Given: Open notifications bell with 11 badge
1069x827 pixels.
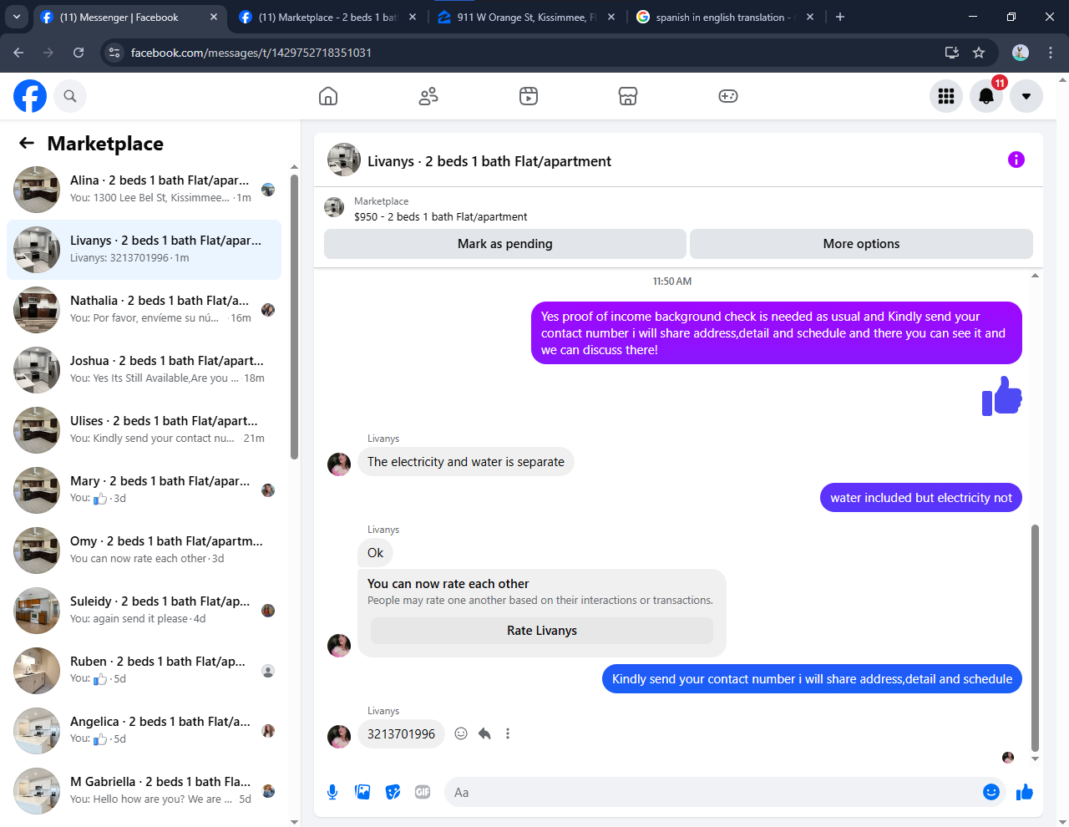Looking at the screenshot, I should click(x=986, y=96).
